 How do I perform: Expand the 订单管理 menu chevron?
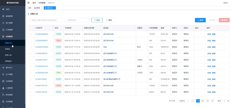tap(22, 30)
